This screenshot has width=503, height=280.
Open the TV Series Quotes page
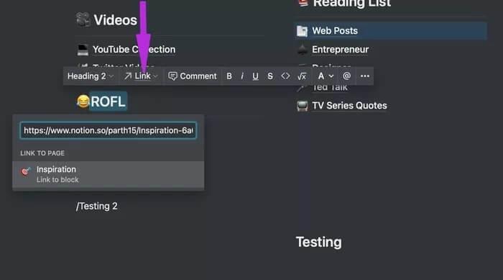349,106
